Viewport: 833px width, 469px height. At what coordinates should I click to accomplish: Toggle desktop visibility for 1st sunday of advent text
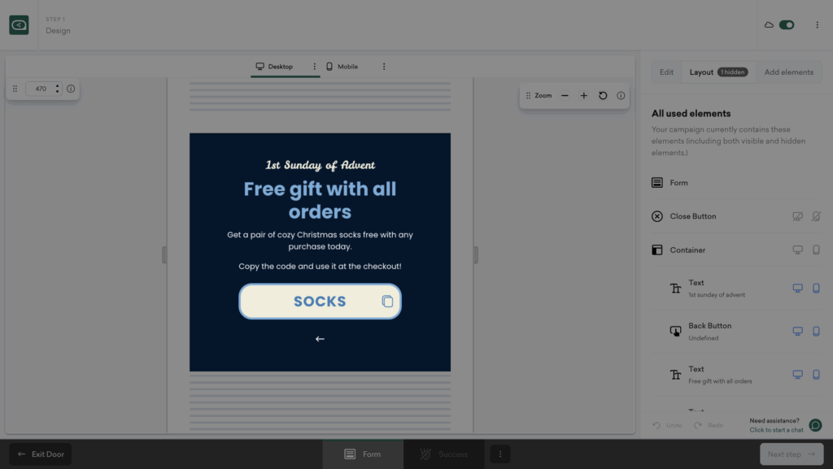click(x=798, y=288)
